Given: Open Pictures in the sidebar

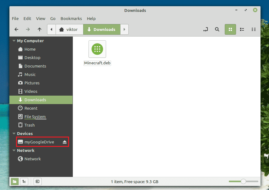Looking at the screenshot, I should (41, 83).
